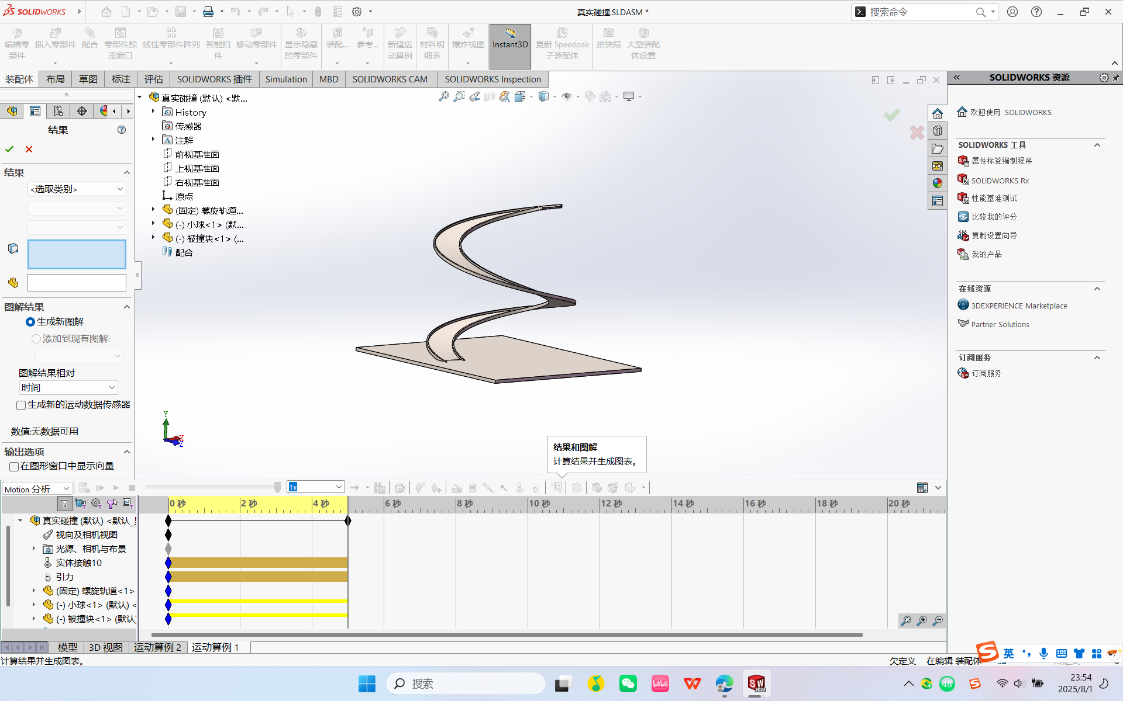This screenshot has height=701, width=1123.
Task: Open the Motion 分析 study type dropdown
Action: point(36,488)
